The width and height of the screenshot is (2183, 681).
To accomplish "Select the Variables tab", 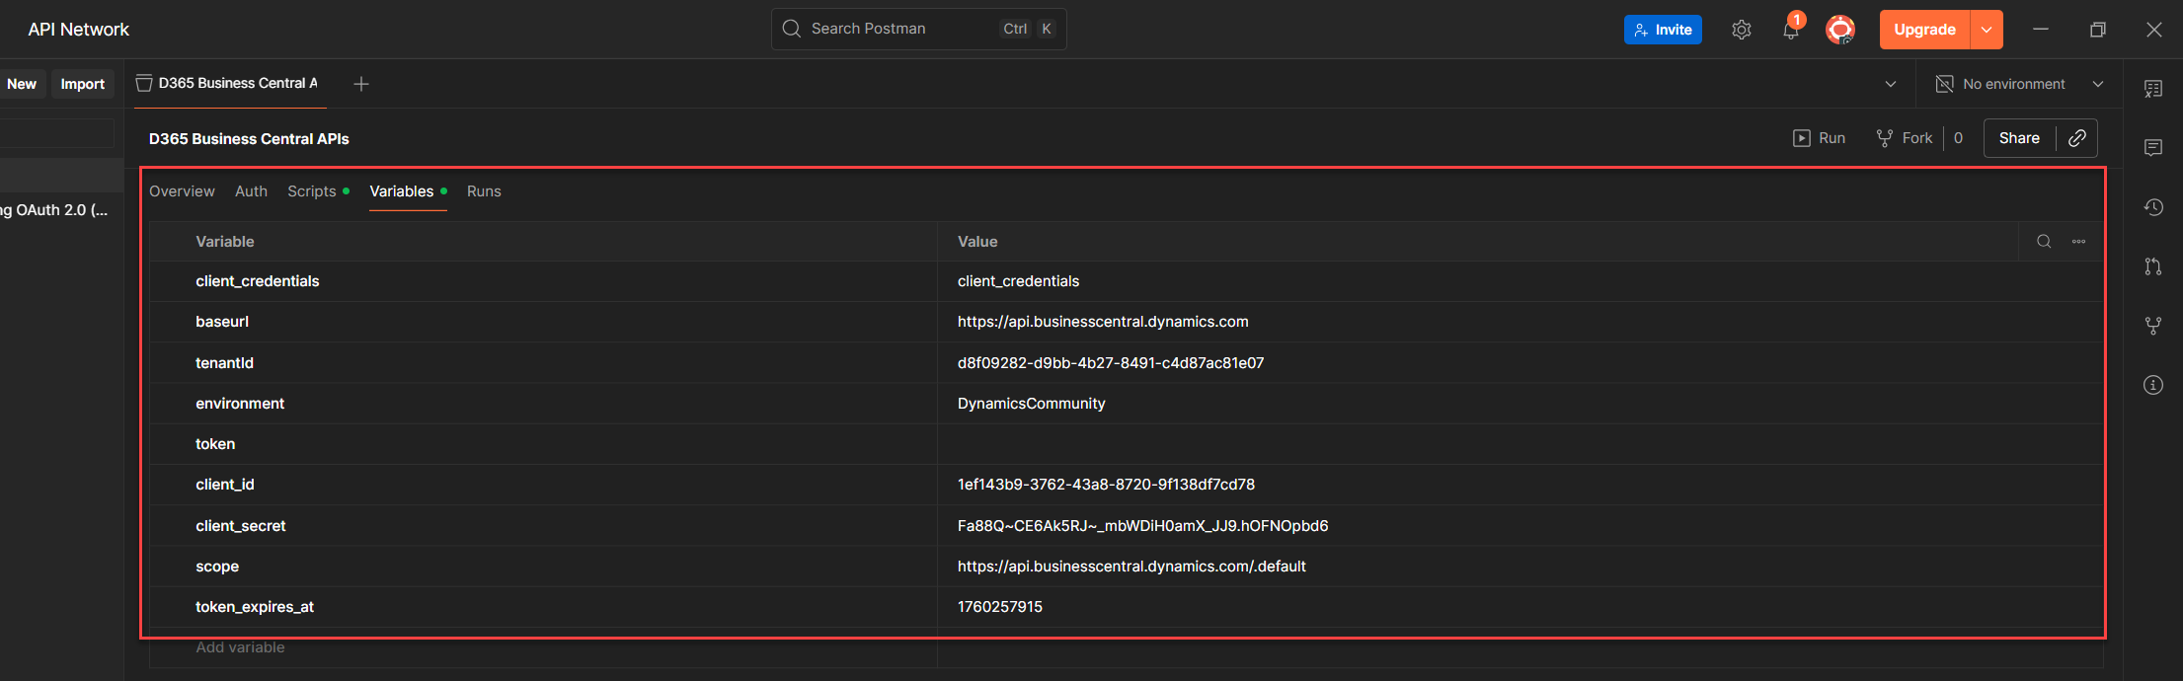I will 408,191.
